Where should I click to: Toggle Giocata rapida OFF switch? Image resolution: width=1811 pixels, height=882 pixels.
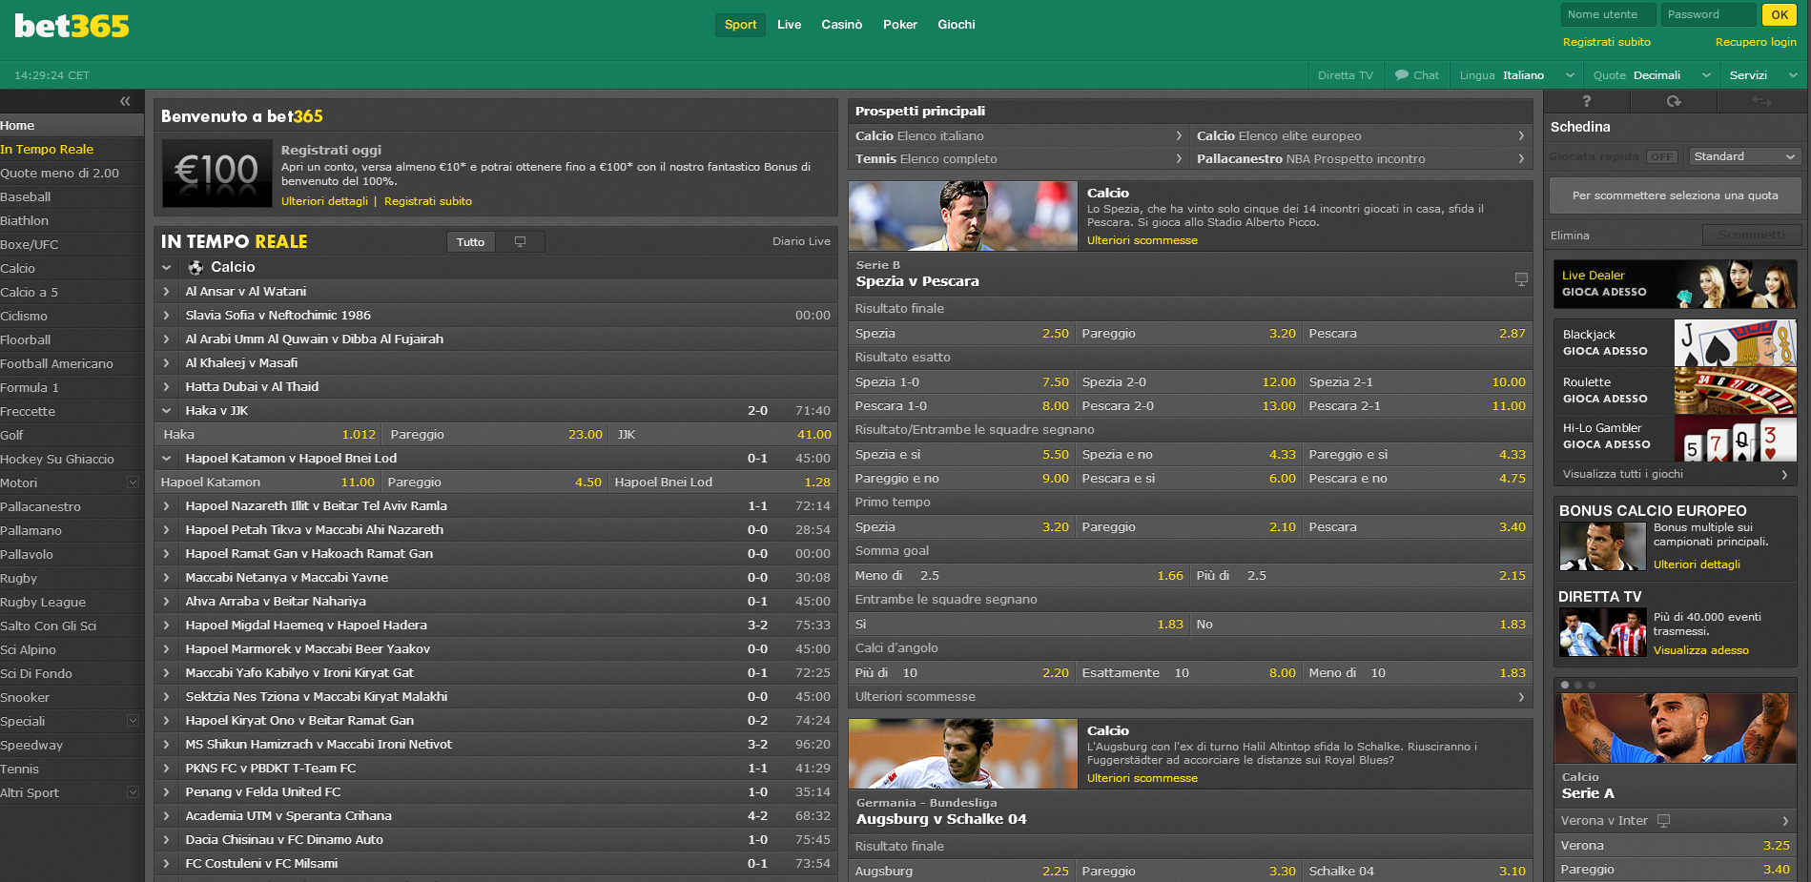(1662, 156)
